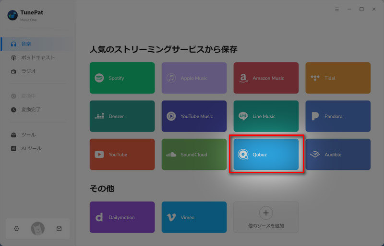Click the SoundCloud label text
Viewport: 384px width, 246px height.
[x=194, y=155]
